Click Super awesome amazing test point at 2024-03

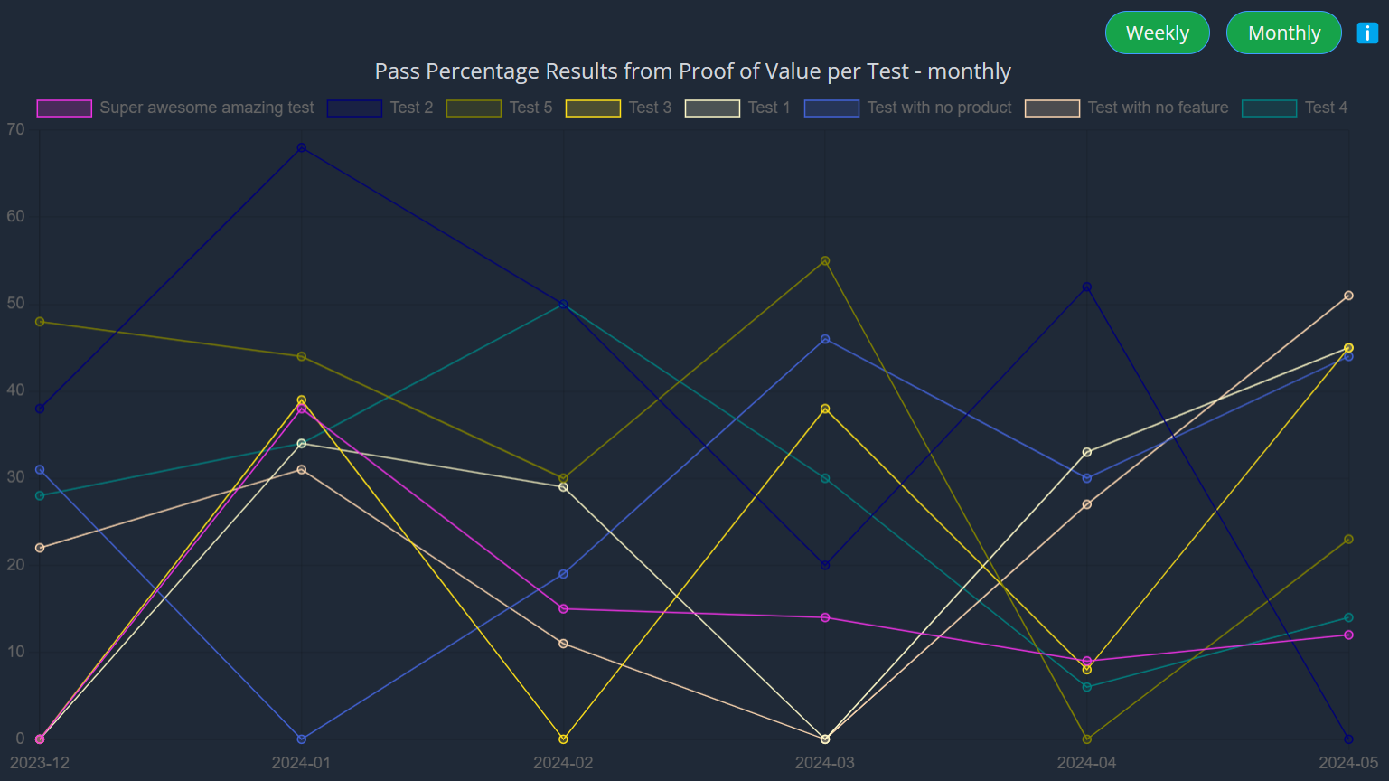click(x=825, y=618)
